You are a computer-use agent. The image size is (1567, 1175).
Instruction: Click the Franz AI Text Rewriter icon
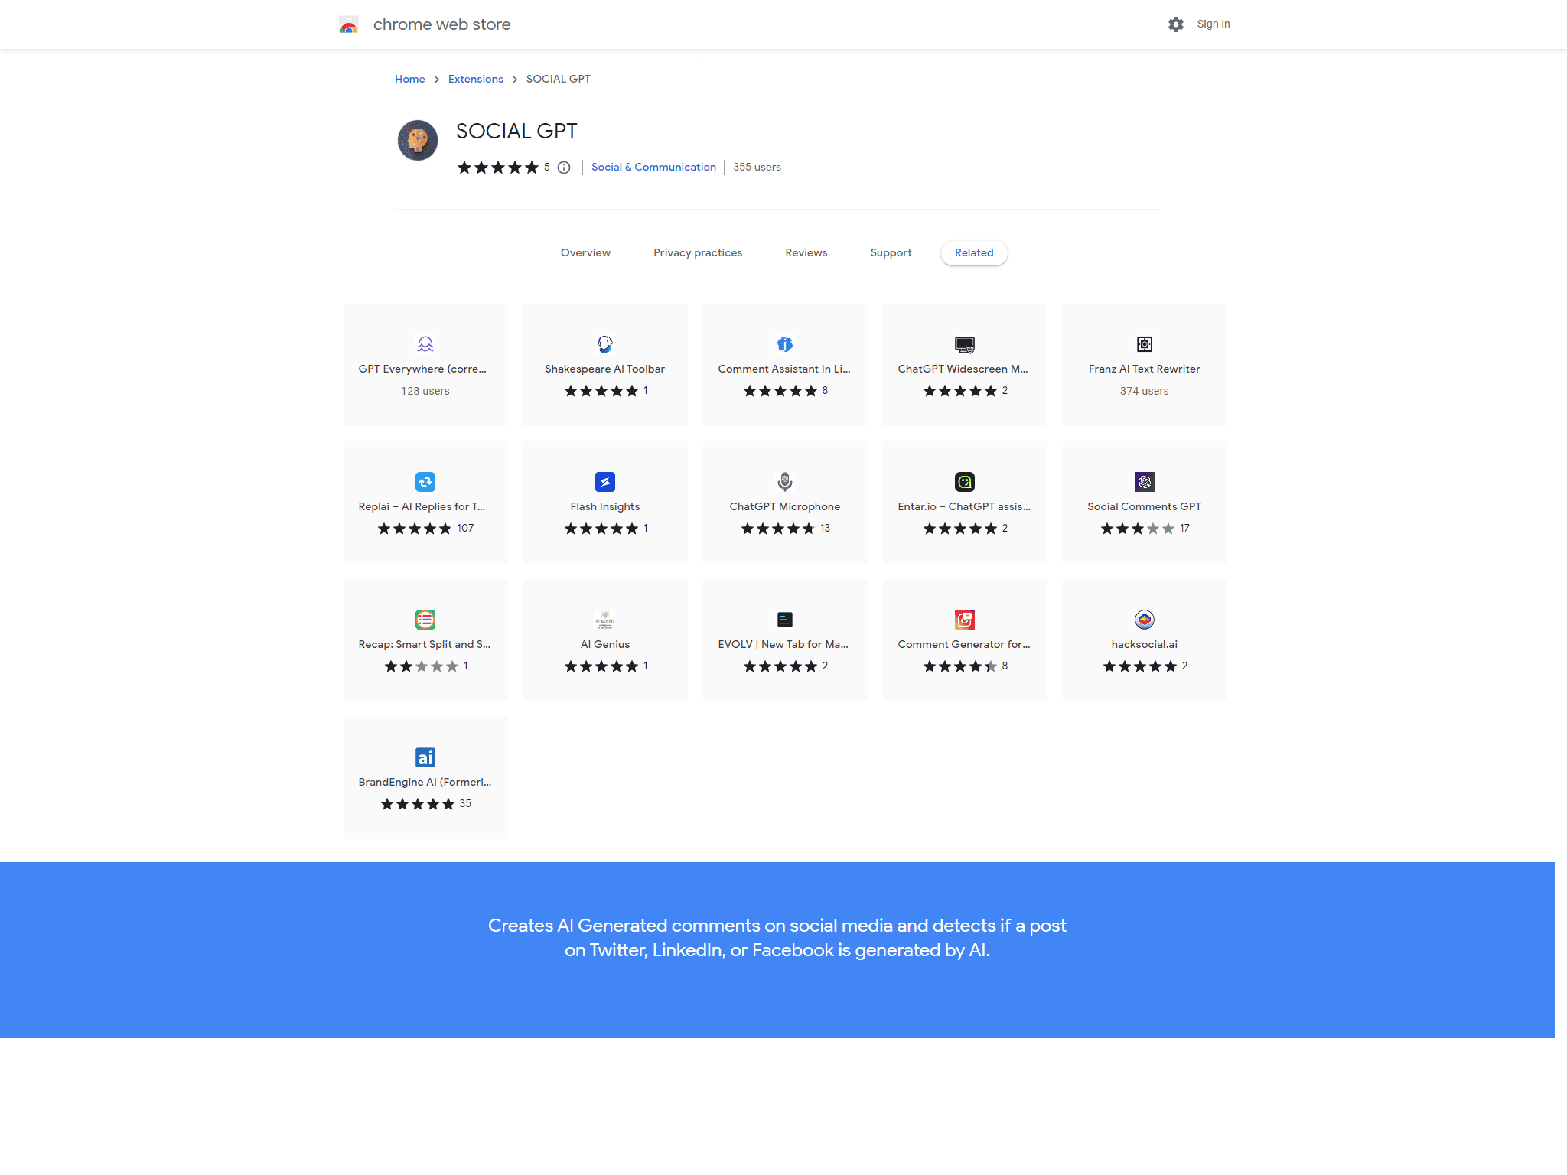1145,344
